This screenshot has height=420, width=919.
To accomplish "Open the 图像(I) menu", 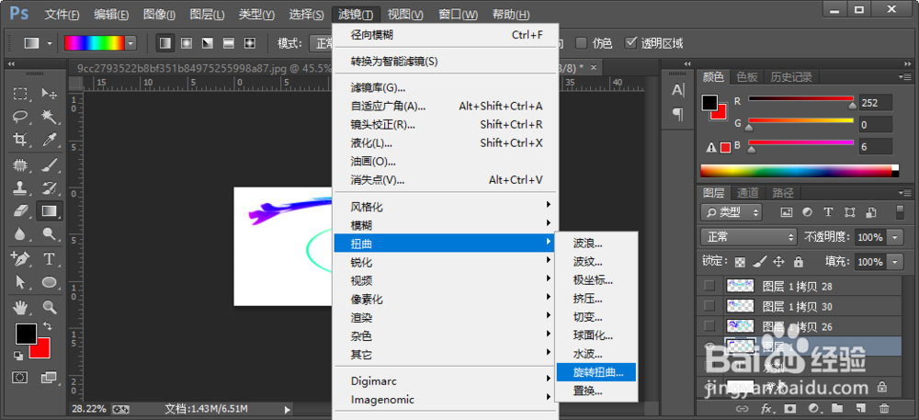I will (159, 14).
